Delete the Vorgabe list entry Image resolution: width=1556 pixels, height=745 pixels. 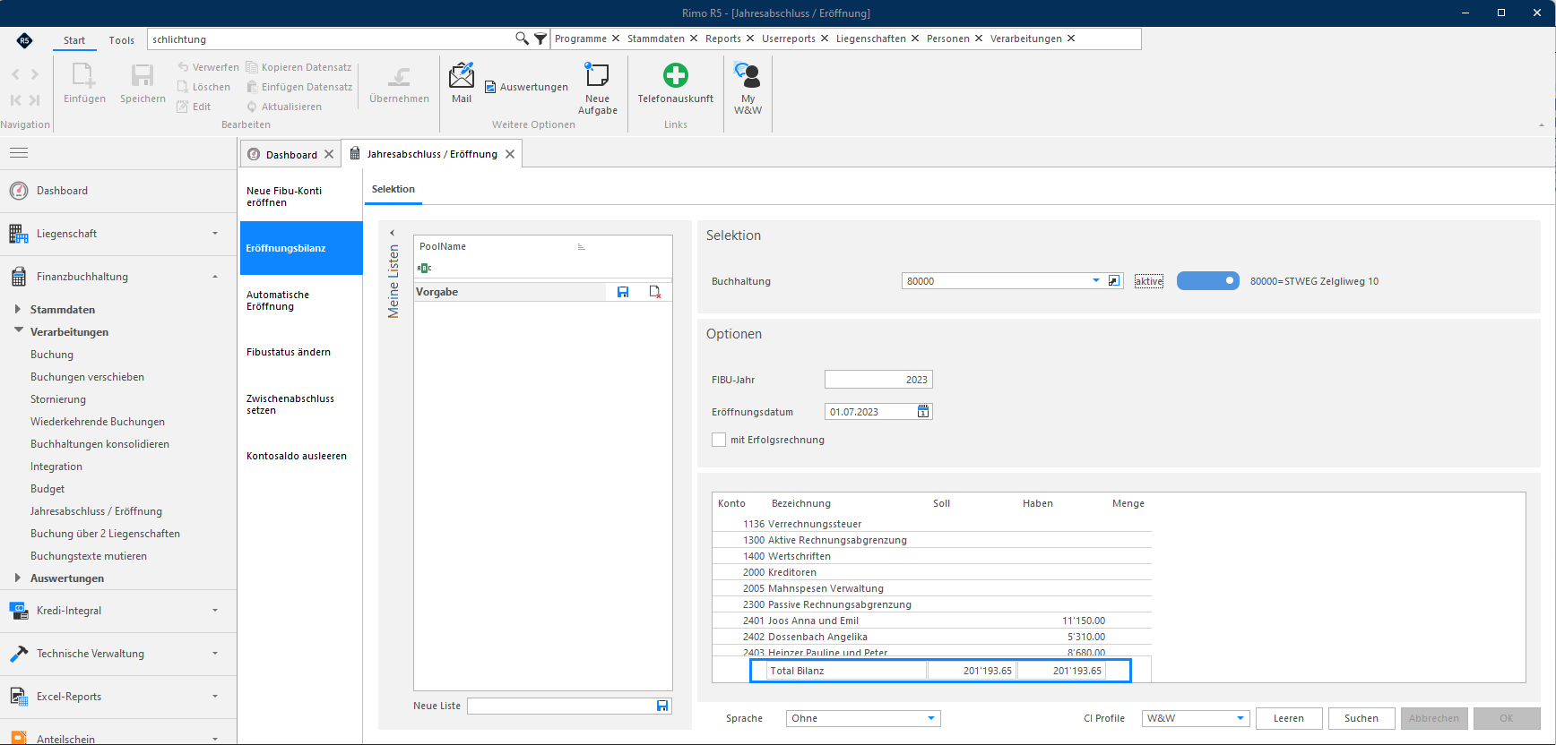pyautogui.click(x=655, y=292)
